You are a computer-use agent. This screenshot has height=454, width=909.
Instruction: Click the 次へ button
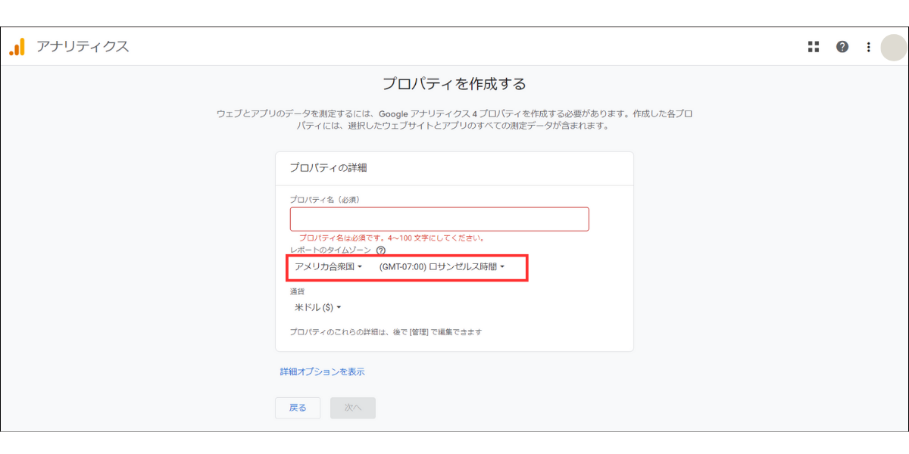(353, 408)
